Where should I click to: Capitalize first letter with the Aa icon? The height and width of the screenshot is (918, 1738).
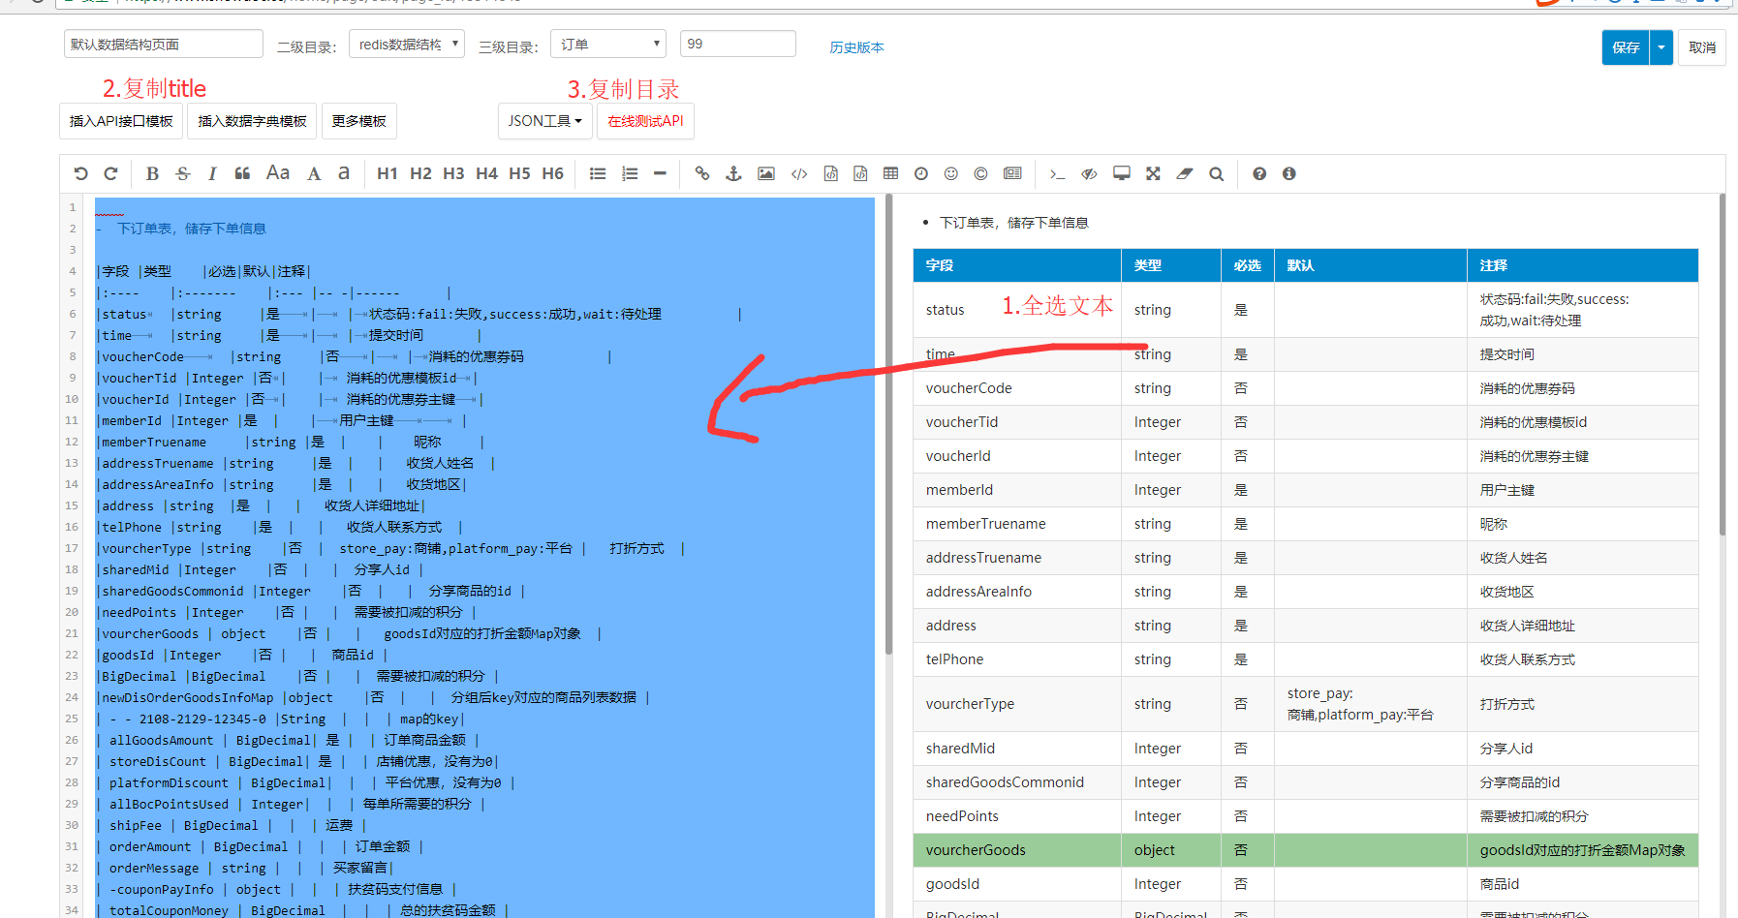tap(278, 173)
